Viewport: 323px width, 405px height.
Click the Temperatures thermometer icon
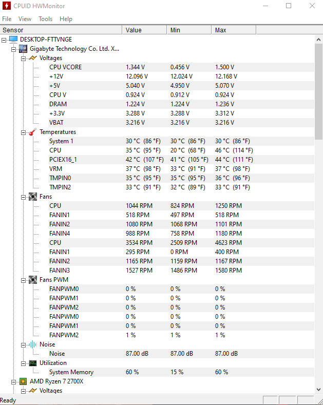tap(33, 132)
